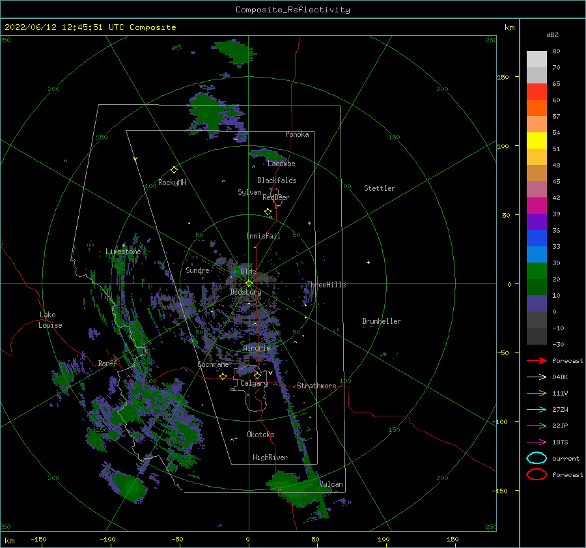Select the light grey 70-80 dBZ swatch
The width and height of the screenshot is (586, 548).
pyautogui.click(x=537, y=59)
